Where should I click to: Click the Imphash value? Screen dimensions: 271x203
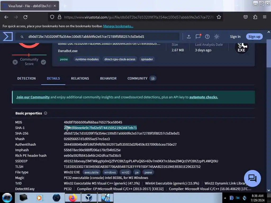[92, 150]
